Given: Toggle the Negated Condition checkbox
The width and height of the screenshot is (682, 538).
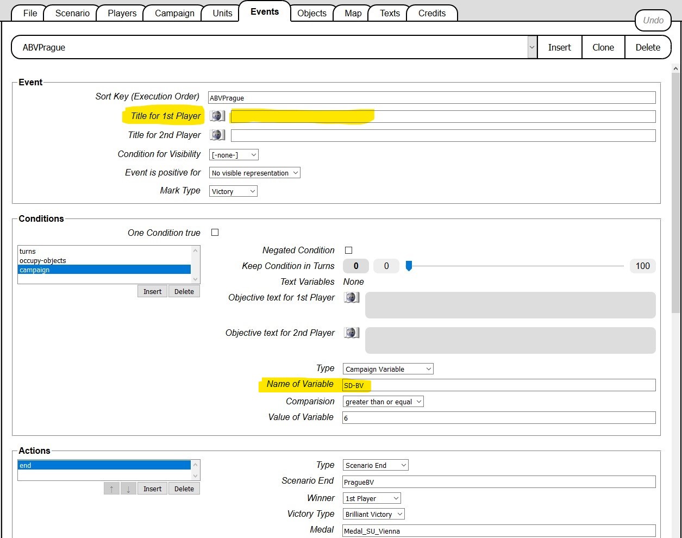Looking at the screenshot, I should click(348, 251).
